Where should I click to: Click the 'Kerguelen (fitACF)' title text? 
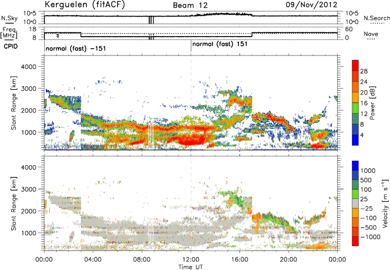tap(85, 5)
